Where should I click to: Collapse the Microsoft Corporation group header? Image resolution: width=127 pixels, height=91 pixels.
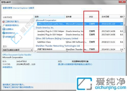(46, 20)
